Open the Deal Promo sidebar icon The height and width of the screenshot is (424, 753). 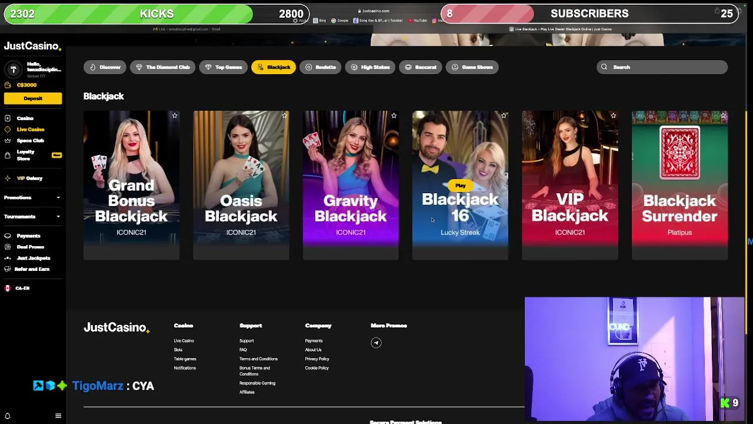8,247
